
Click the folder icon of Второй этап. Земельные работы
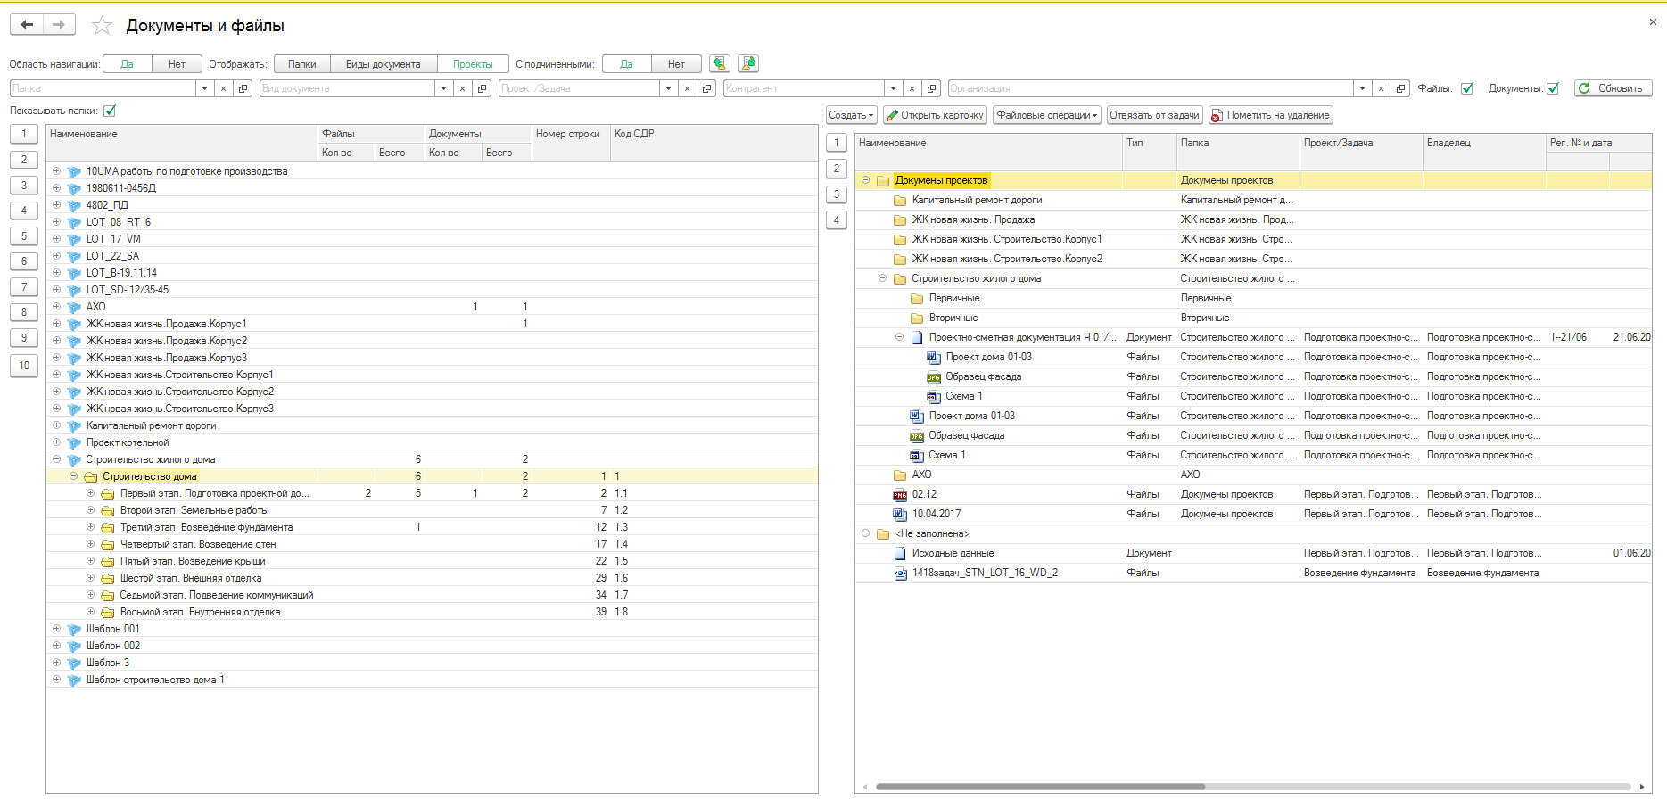(x=108, y=511)
